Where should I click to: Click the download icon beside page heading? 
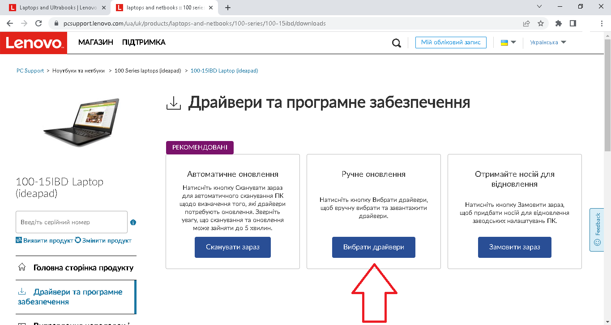(x=173, y=103)
